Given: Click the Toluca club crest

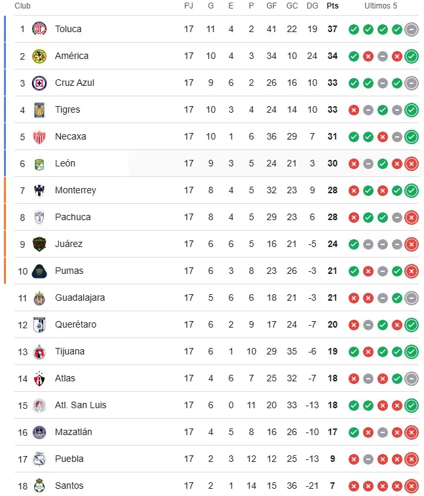Looking at the screenshot, I should coord(39,29).
